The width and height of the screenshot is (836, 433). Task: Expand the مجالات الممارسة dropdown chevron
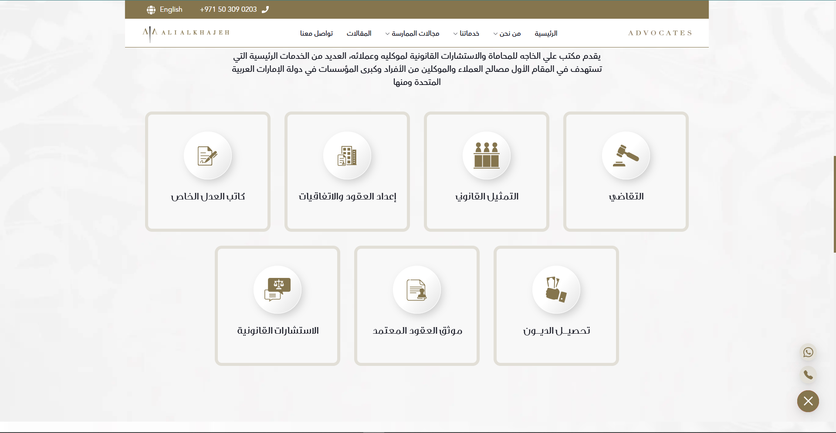coord(387,34)
